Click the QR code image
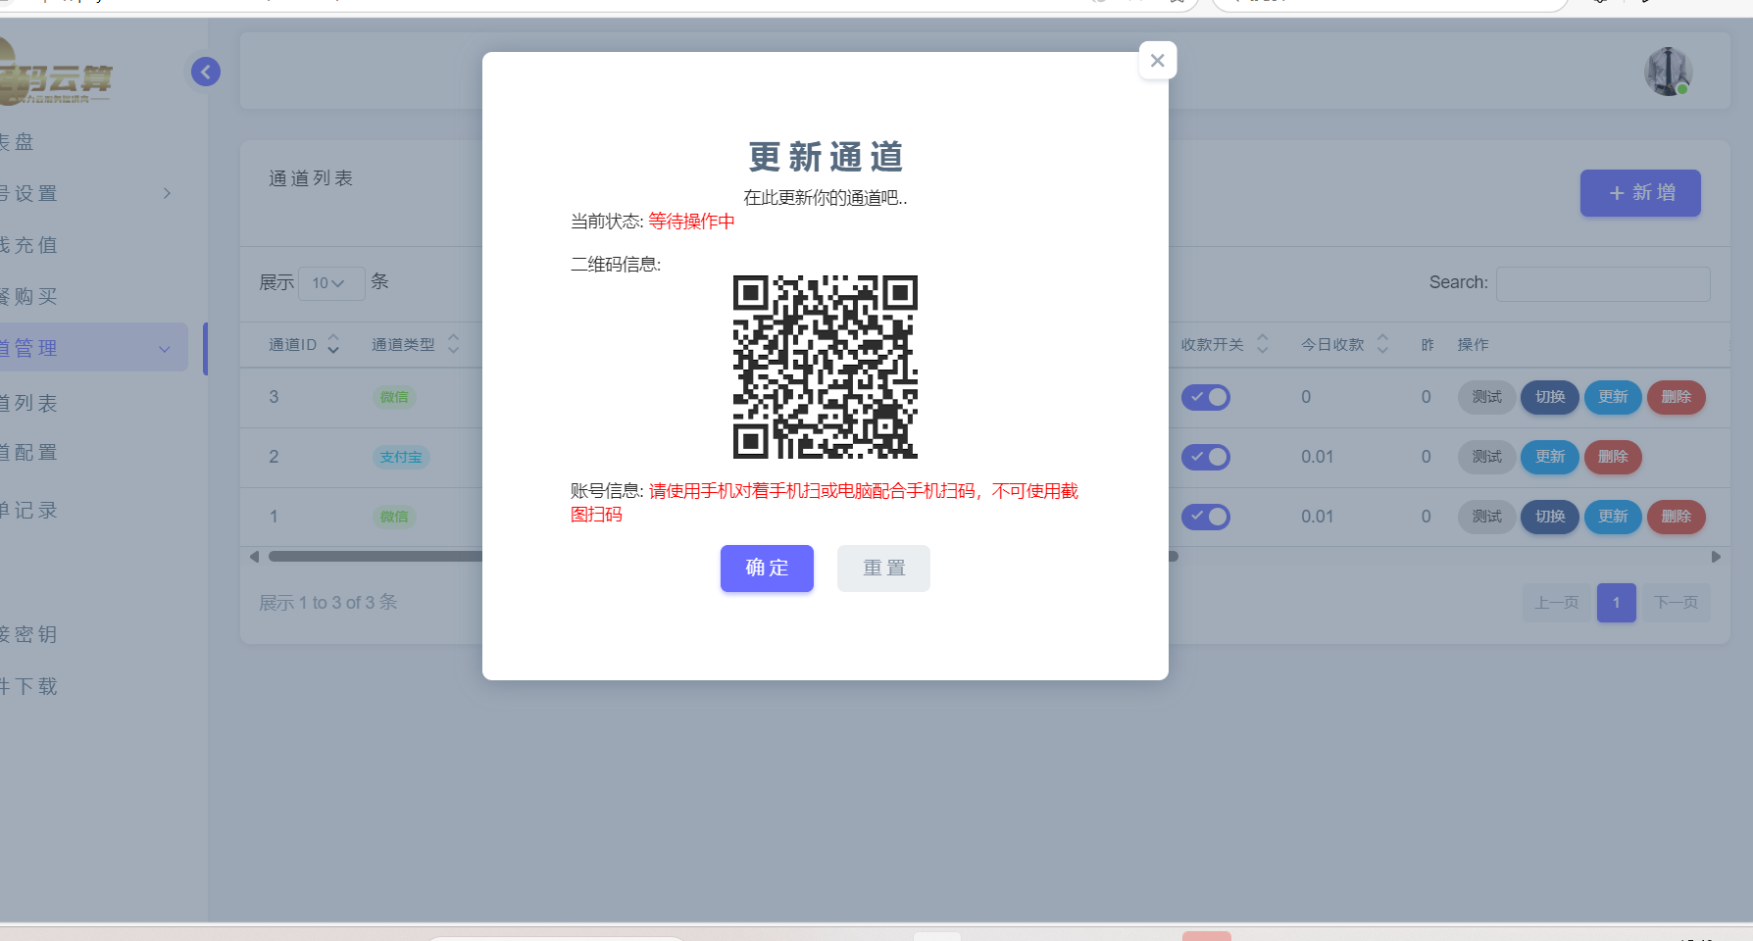Screen dimensions: 1753x941 tap(826, 367)
